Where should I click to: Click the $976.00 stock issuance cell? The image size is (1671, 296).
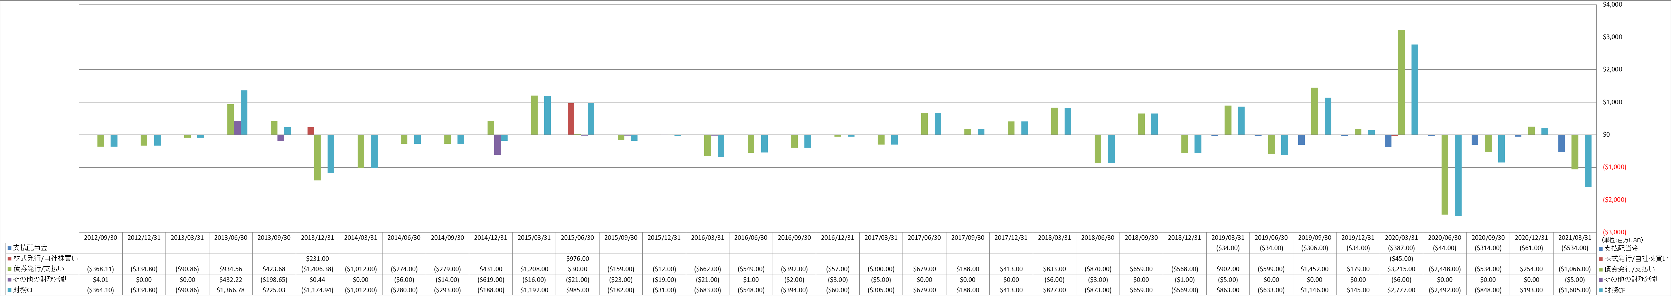pos(577,258)
